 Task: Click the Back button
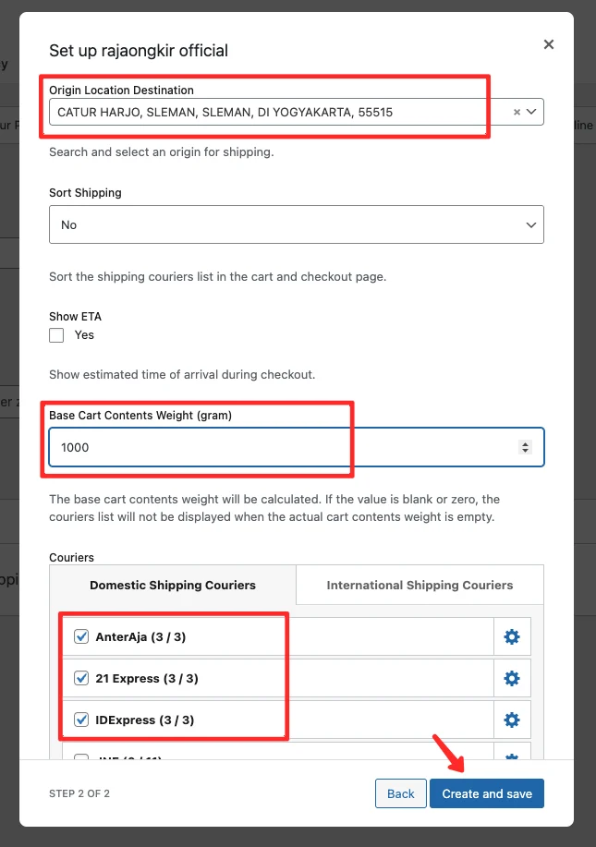point(400,793)
